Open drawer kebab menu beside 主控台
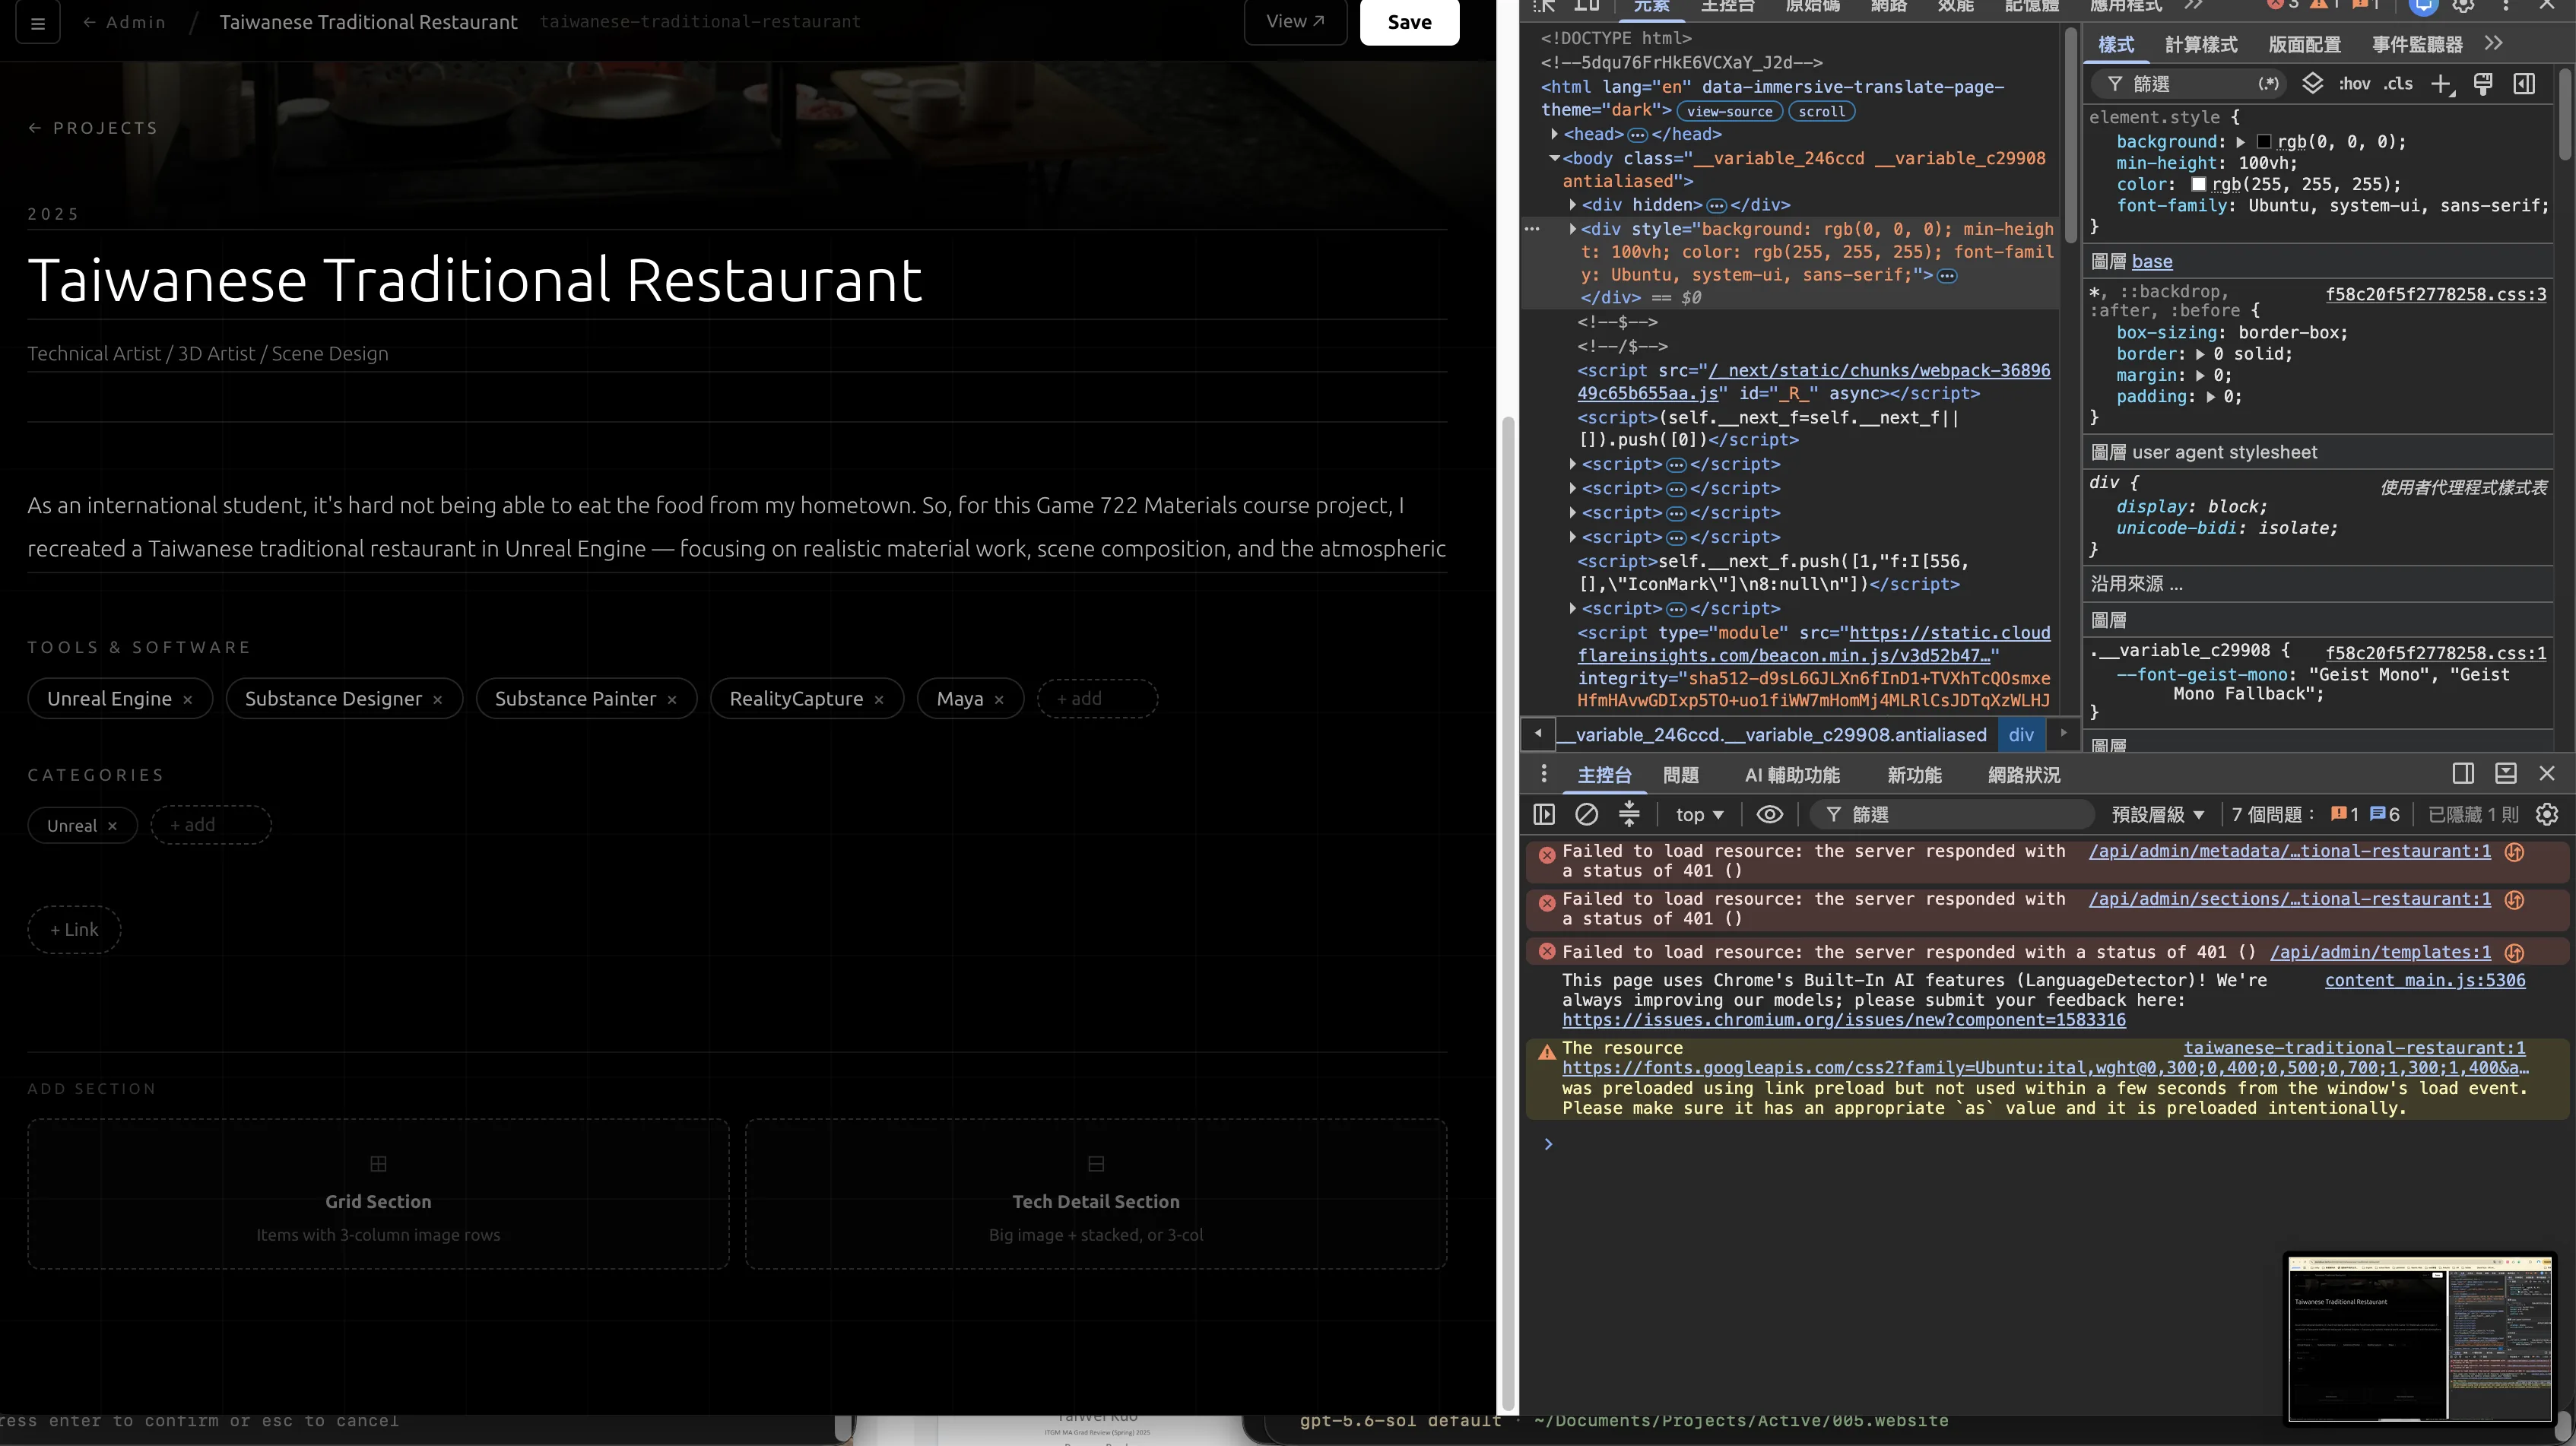Viewport: 2576px width, 1446px height. (x=1544, y=774)
